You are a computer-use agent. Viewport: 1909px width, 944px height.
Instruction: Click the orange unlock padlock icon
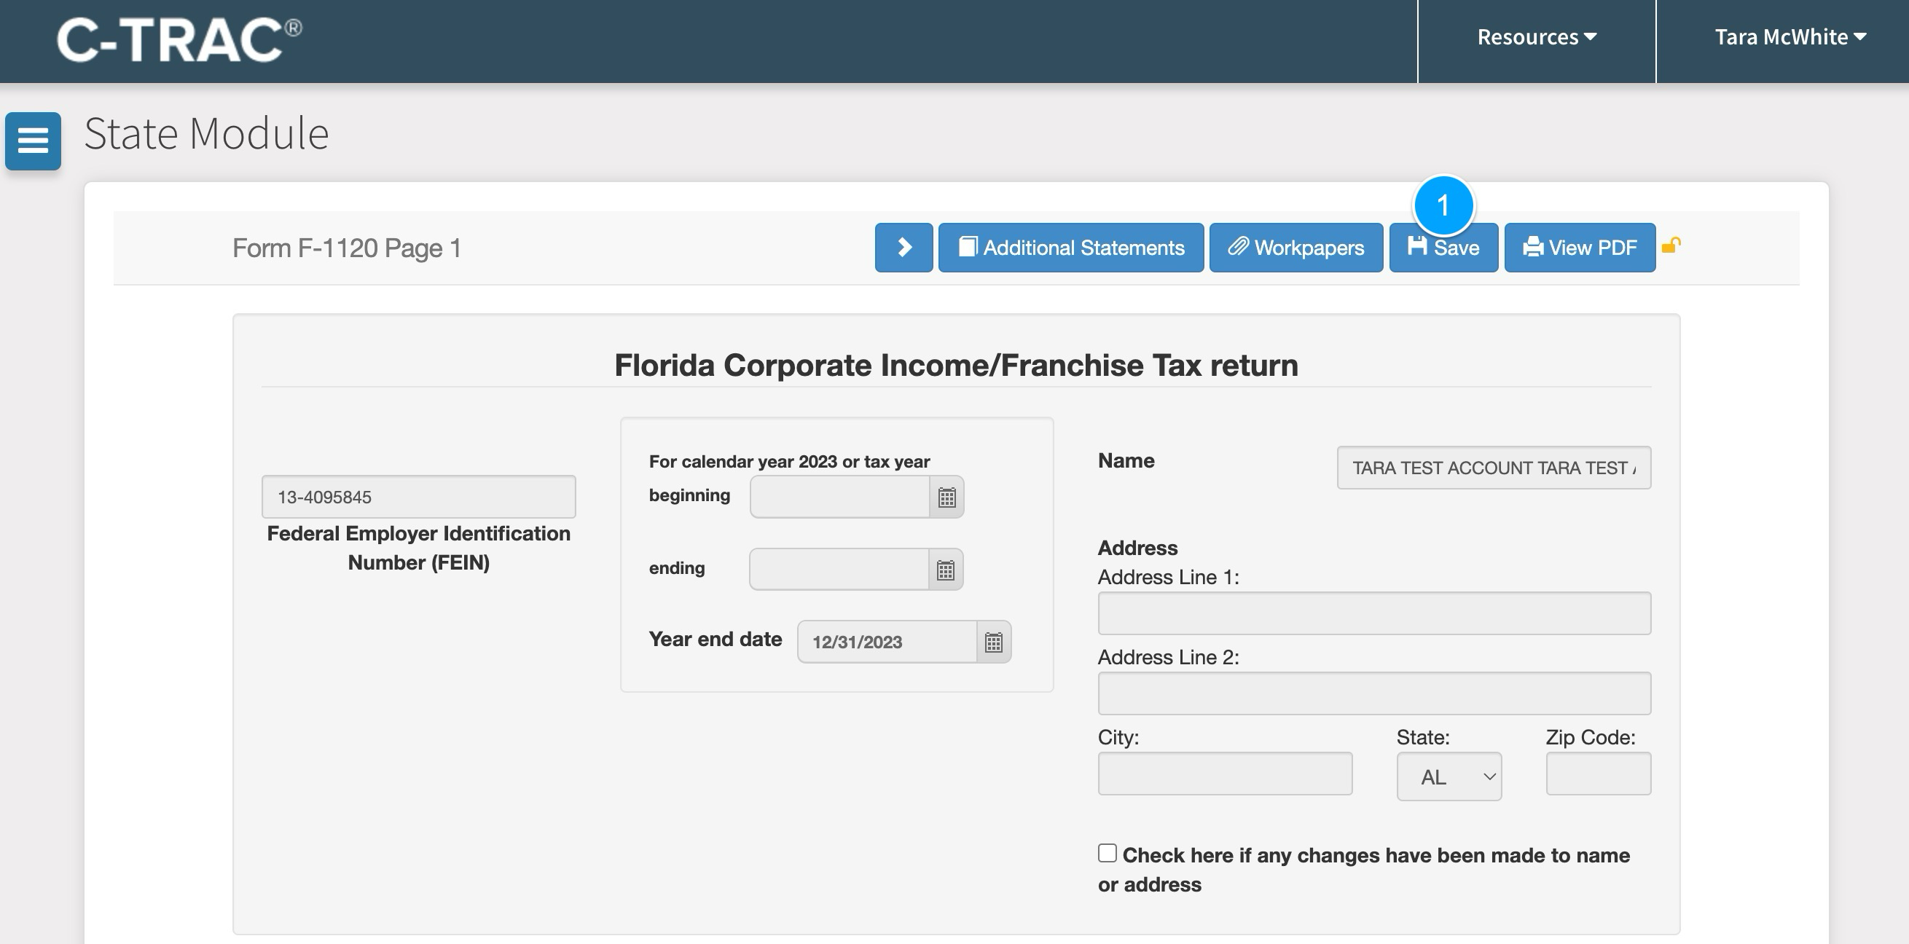1670,245
